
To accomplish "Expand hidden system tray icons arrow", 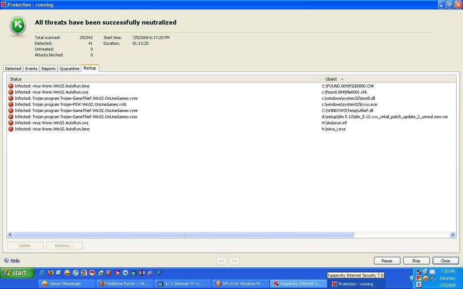I will coord(412,278).
